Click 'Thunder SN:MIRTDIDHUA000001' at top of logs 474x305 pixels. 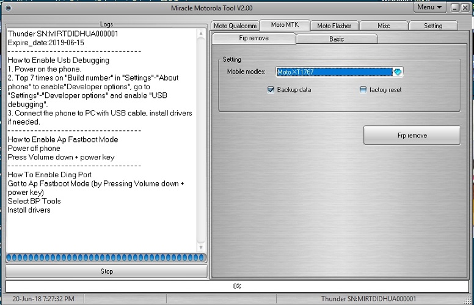63,34
